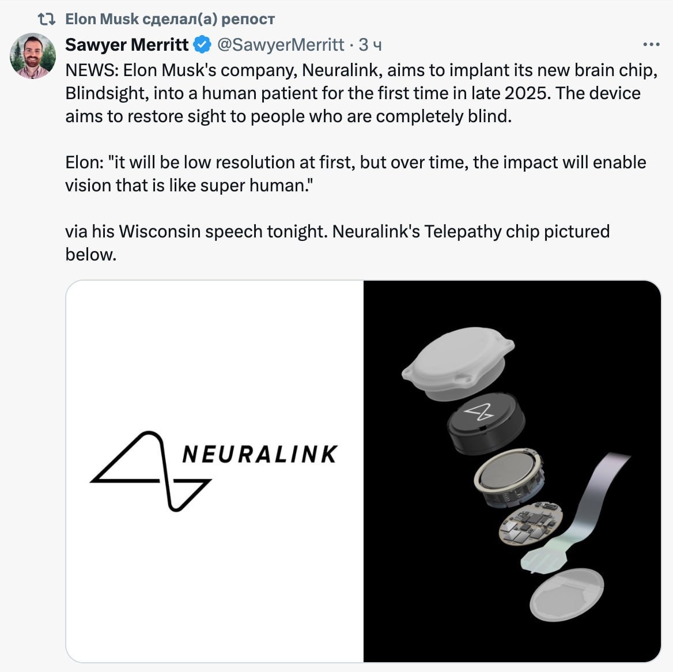Screen dimensions: 673x672
Task: Open the Neuralink logo image on the white background
Action: pyautogui.click(x=214, y=471)
